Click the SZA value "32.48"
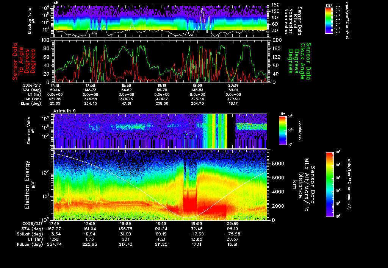This screenshot has height=268, width=388. coord(197,229)
